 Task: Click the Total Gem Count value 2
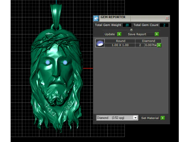click(x=164, y=25)
